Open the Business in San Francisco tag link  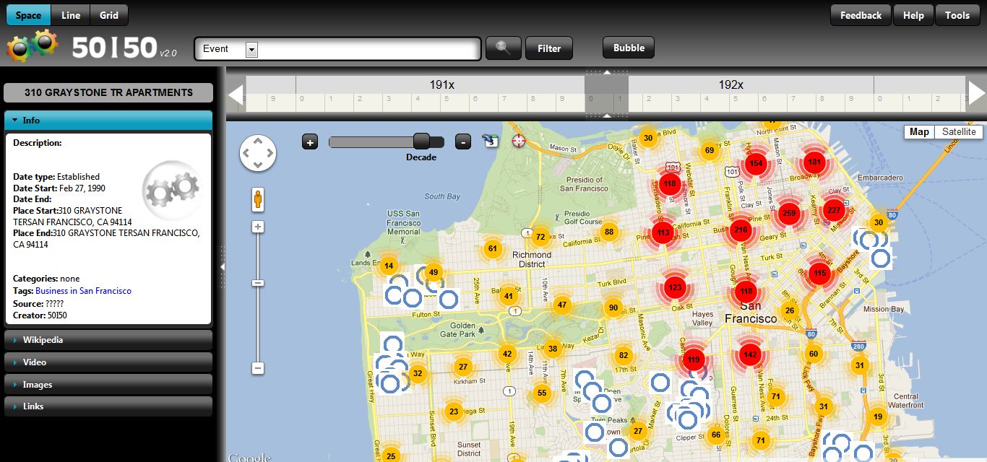tap(83, 291)
